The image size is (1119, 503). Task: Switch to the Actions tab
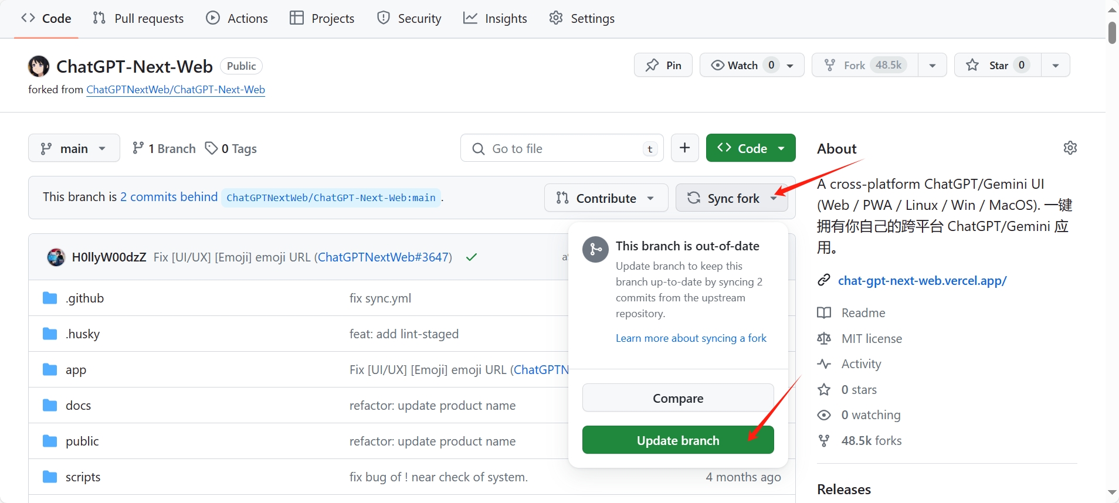click(237, 18)
